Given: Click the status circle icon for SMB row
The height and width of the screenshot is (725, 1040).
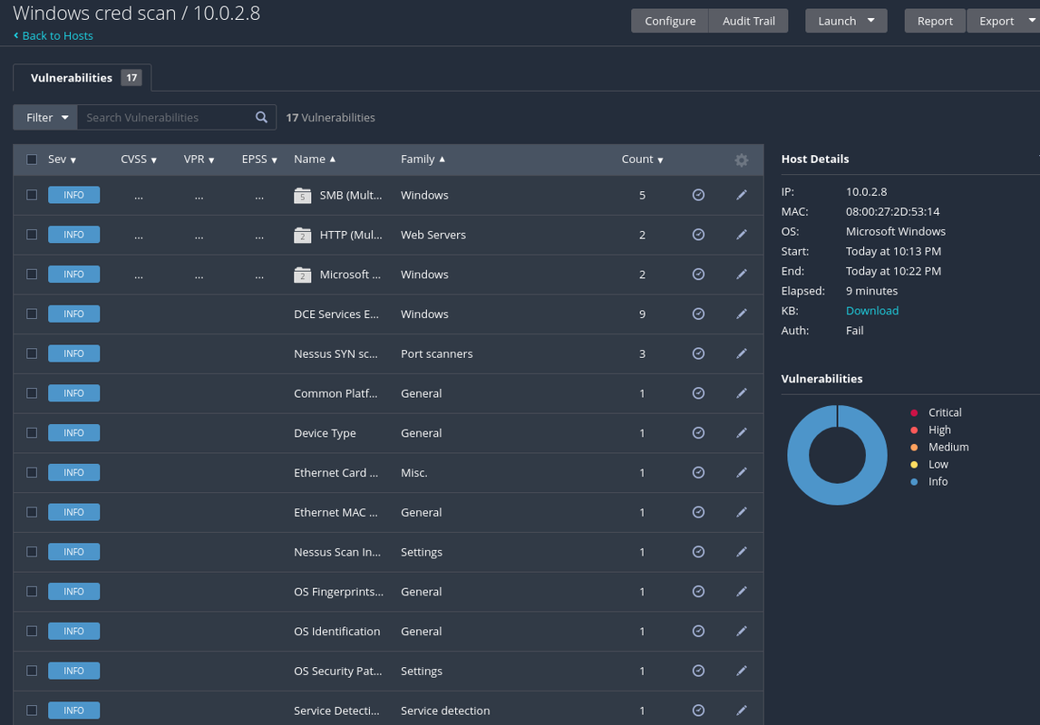Looking at the screenshot, I should click(698, 195).
